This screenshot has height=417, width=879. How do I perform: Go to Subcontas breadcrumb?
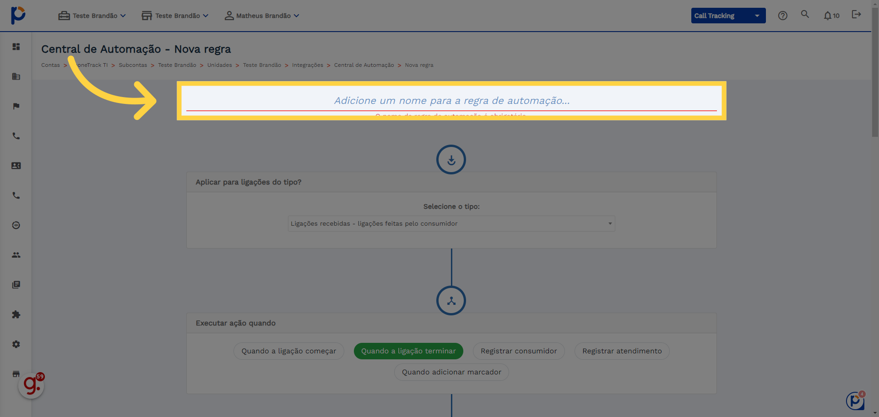[133, 65]
